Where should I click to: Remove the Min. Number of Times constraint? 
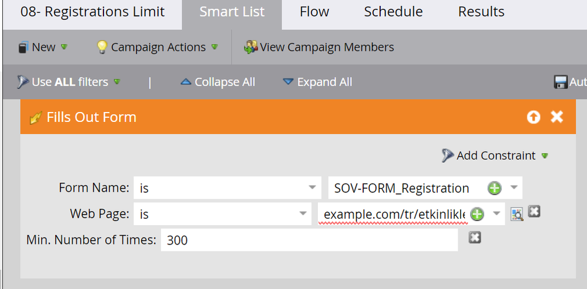click(x=475, y=237)
